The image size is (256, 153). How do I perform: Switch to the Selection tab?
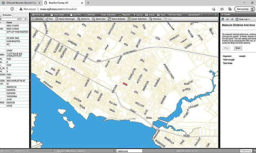[x=7, y=15]
